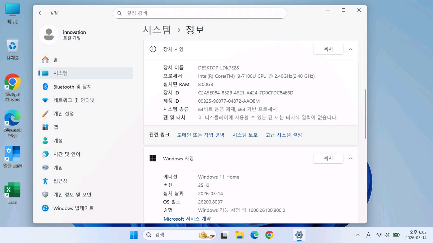
Task: Click the 장치 사양 info icon
Action: pos(153,49)
